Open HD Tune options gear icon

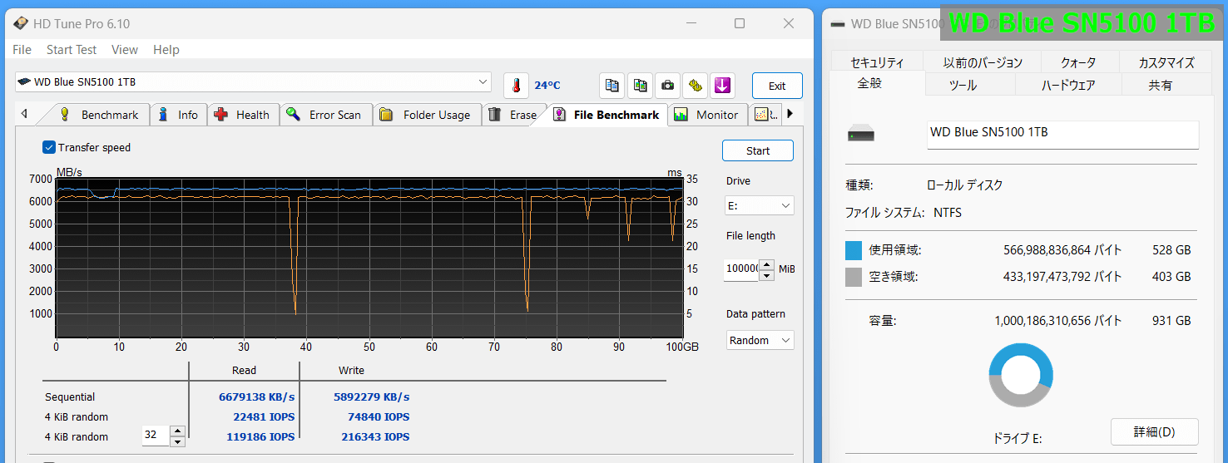pos(695,86)
